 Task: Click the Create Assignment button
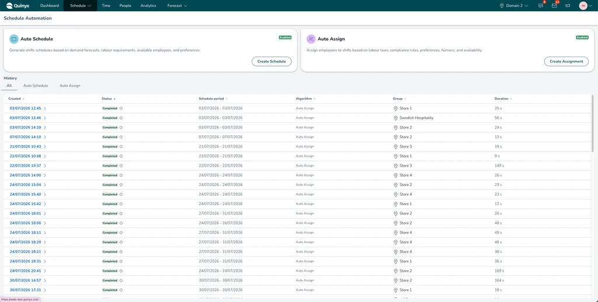(566, 61)
